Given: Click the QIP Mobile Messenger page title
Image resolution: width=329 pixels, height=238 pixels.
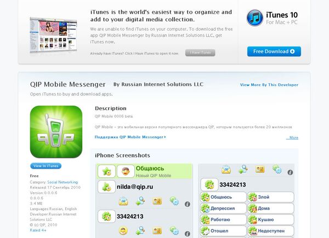Looking at the screenshot, I should click(67, 84).
